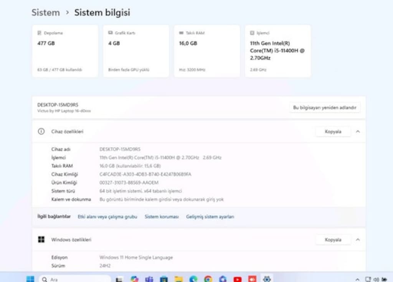The image size is (393, 282).
Task: Click the Grafik Kartı icon
Action: 110,33
